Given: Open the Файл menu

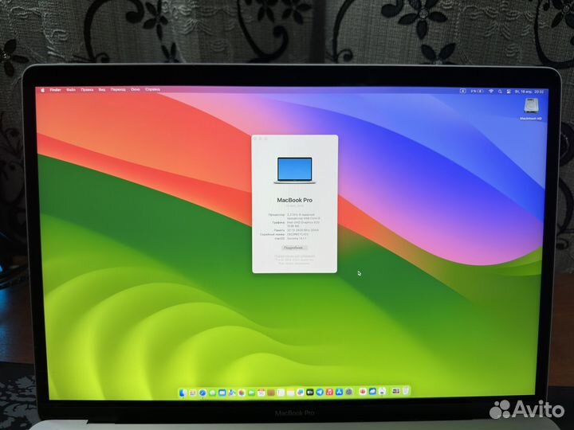Looking at the screenshot, I should pos(71,90).
